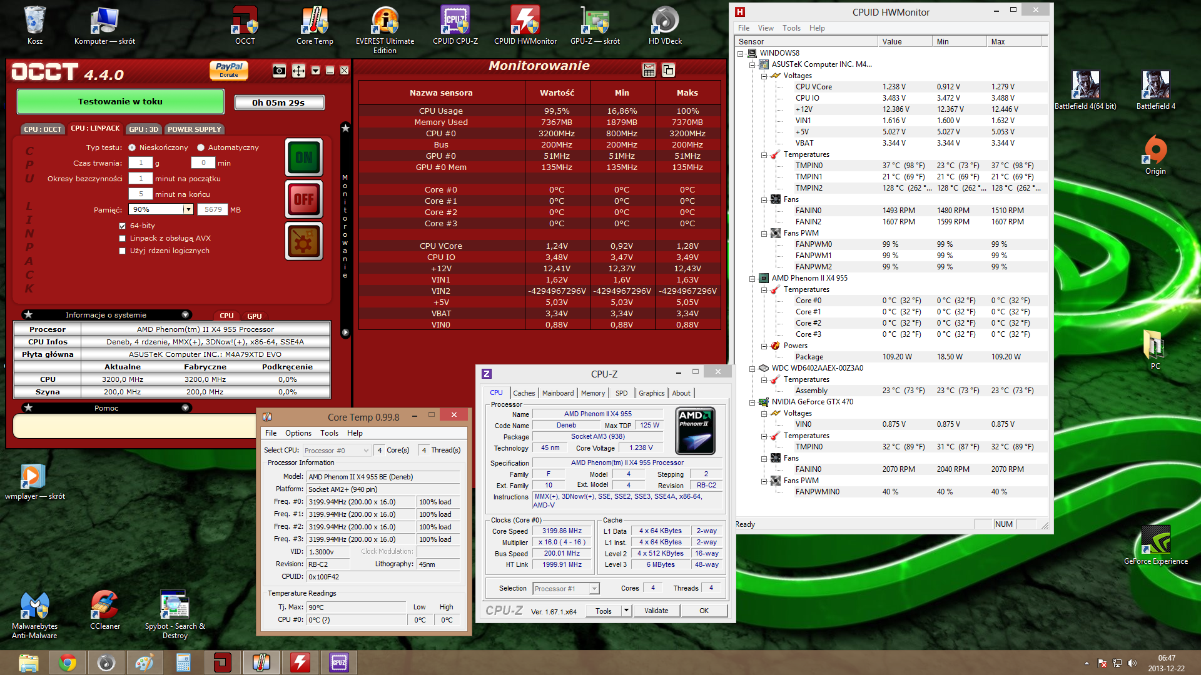Click the Czas trwania minutes input field
Viewport: 1201px width, 675px height.
point(203,162)
